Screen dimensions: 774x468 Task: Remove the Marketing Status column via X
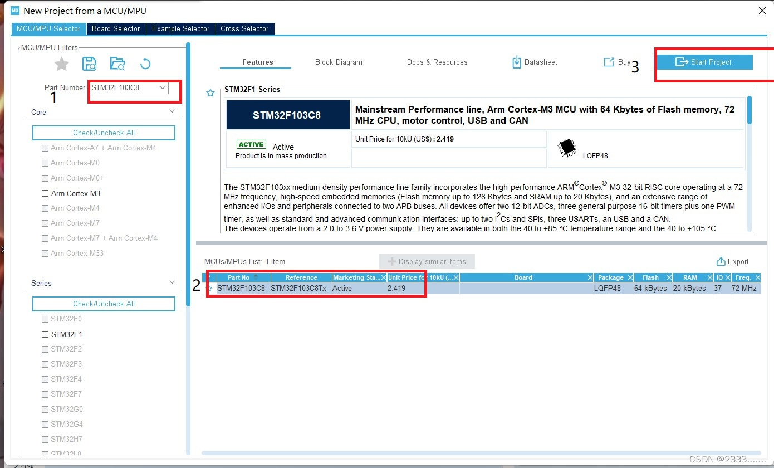pyautogui.click(x=383, y=277)
